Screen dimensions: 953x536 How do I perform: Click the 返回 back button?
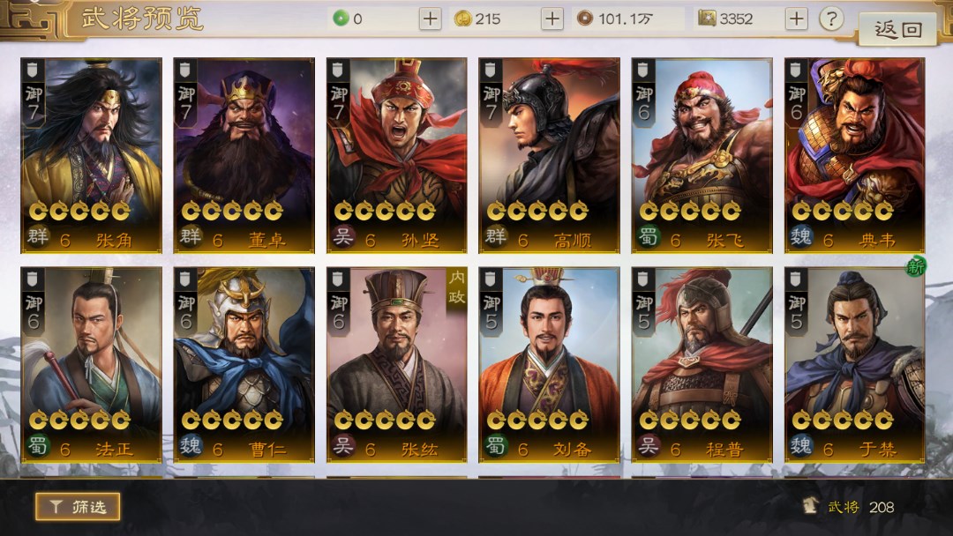(897, 29)
